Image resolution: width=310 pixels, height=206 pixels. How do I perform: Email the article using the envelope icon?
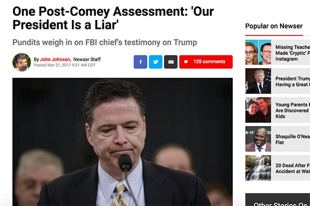[171, 62]
